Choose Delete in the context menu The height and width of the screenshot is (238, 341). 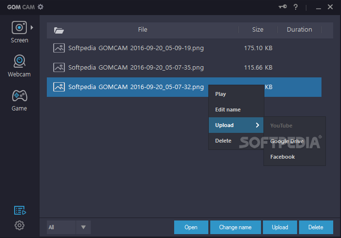click(x=236, y=141)
